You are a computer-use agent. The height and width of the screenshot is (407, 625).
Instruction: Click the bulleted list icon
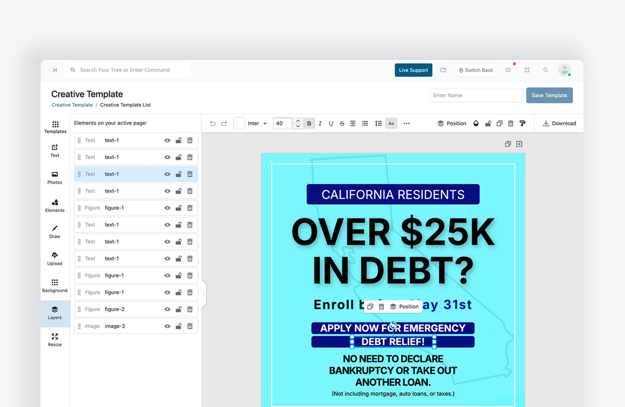tap(365, 124)
